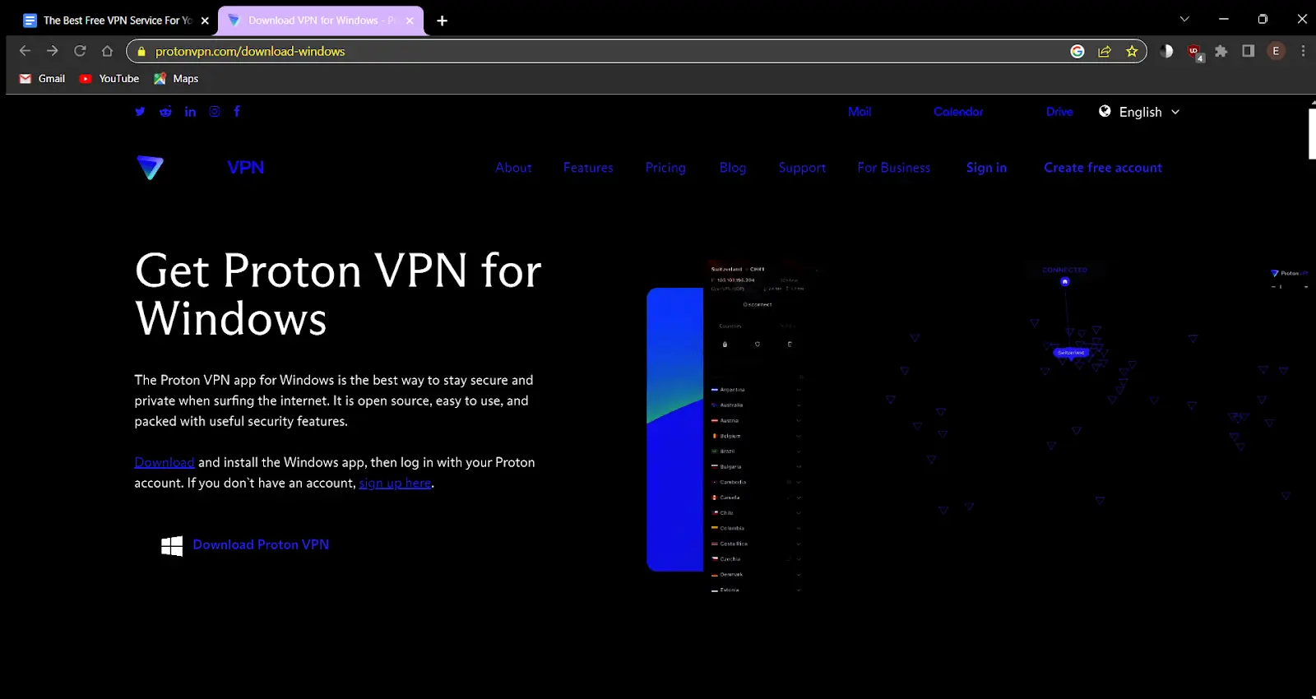1316x699 pixels.
Task: Close the Download VPN for Windows tab
Action: 410,21
